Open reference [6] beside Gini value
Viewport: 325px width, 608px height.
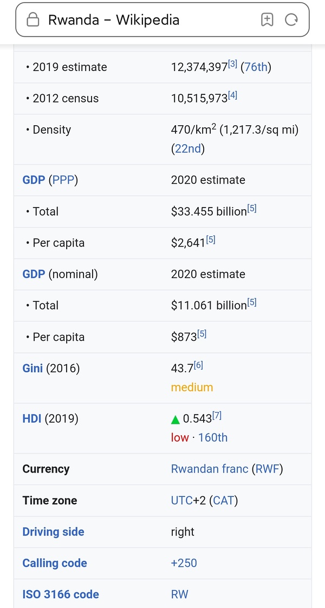[x=198, y=366]
